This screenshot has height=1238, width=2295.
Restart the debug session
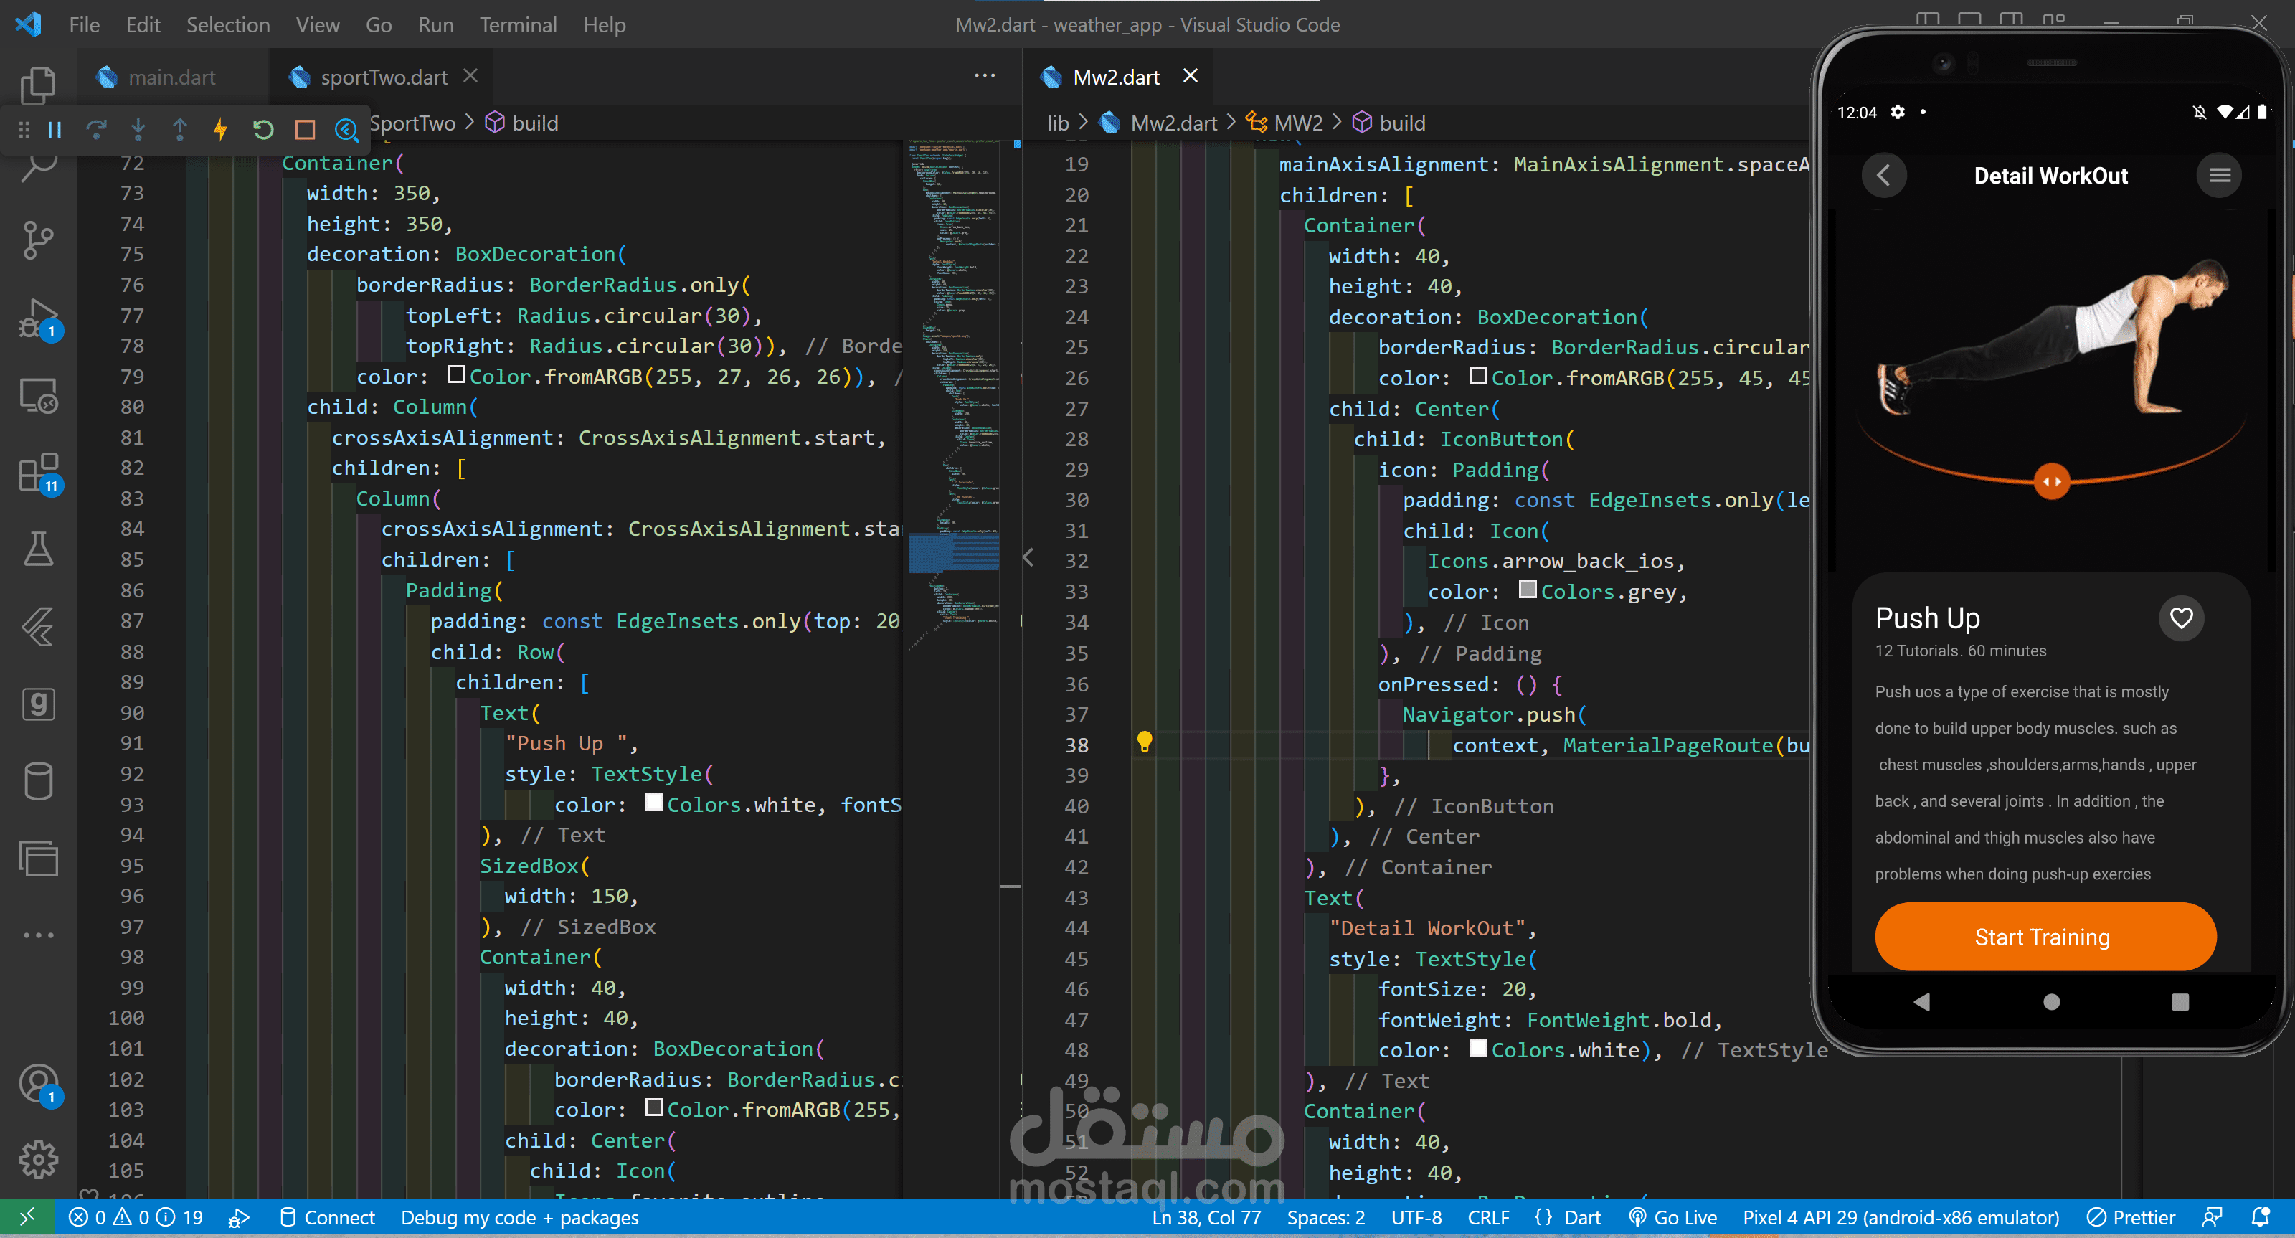tap(262, 130)
